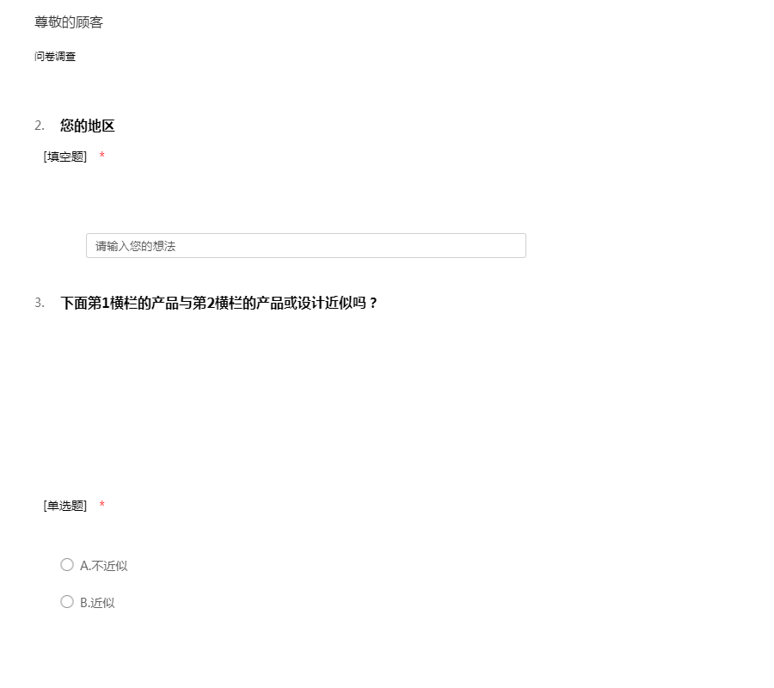Click the [单选题] question type tag

click(x=65, y=506)
